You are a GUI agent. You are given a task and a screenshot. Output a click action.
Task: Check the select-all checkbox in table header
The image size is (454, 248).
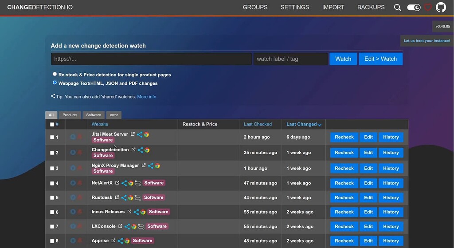52,125
